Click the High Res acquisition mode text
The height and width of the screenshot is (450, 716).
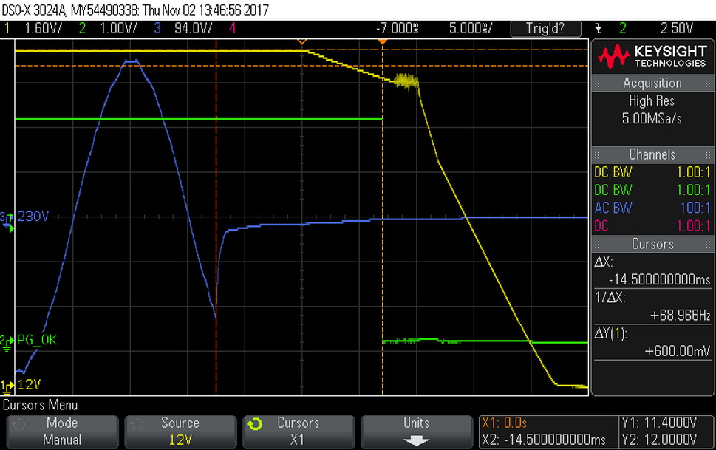pos(652,100)
